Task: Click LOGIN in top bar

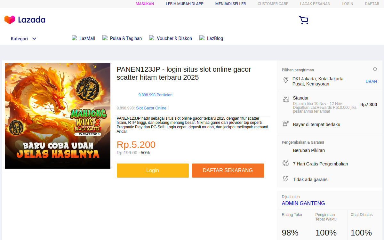Action: coord(348,4)
